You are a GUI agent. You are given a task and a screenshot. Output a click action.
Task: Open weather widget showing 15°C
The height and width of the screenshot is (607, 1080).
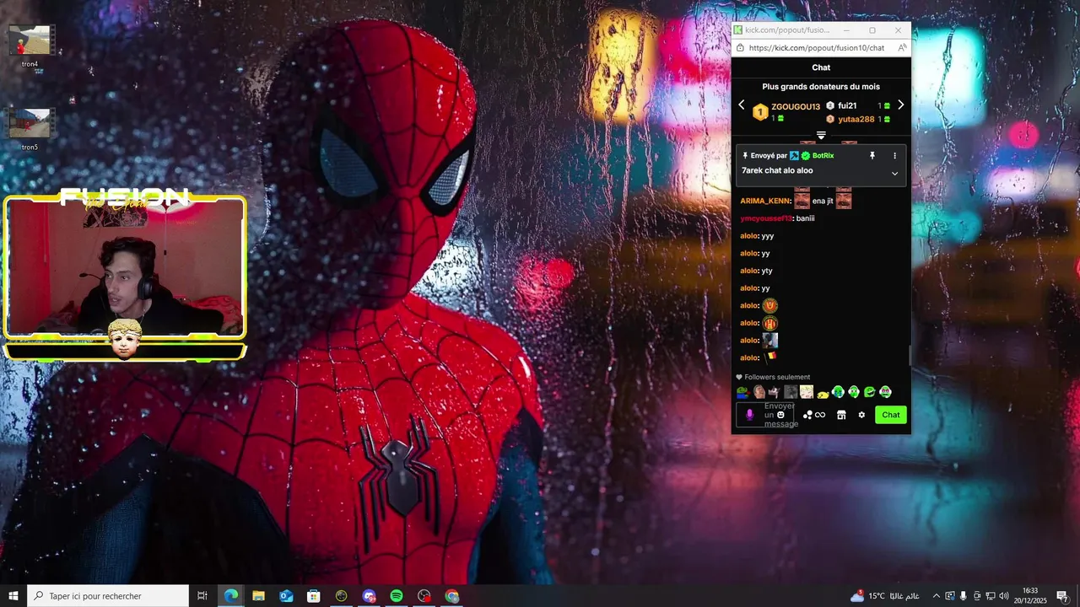885,596
